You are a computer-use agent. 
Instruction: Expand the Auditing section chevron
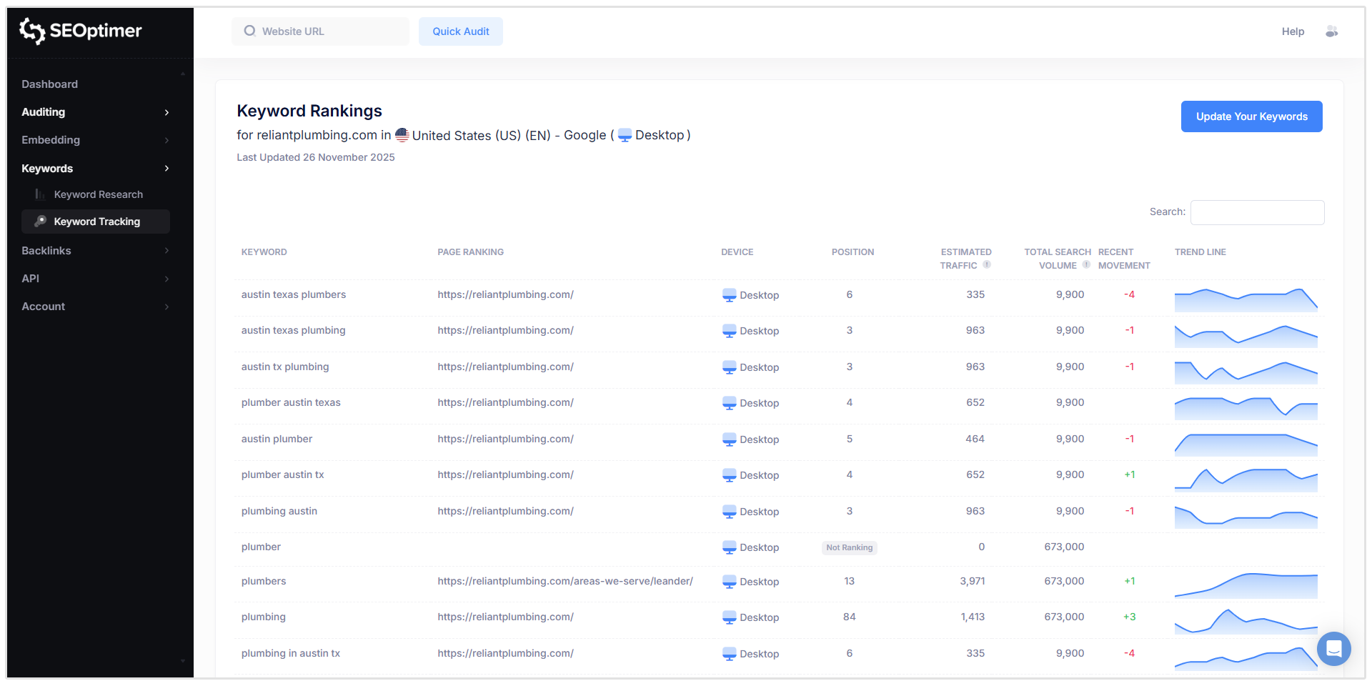[x=166, y=112]
